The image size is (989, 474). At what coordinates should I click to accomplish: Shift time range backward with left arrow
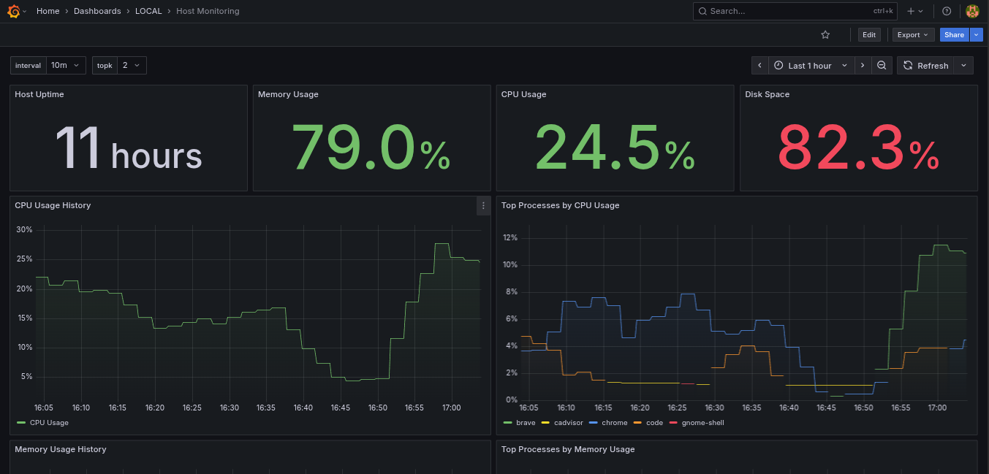coord(759,65)
